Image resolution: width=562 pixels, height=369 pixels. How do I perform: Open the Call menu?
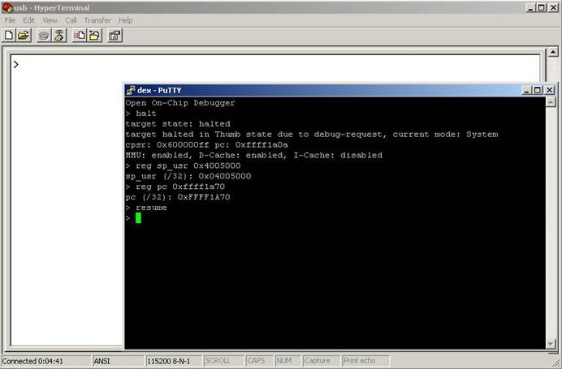coord(71,20)
